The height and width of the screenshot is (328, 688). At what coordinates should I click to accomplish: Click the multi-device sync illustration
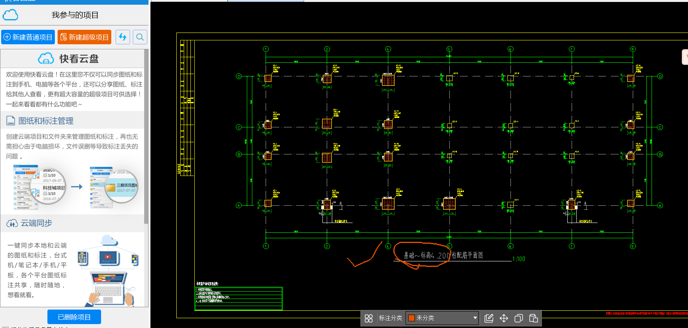click(107, 270)
